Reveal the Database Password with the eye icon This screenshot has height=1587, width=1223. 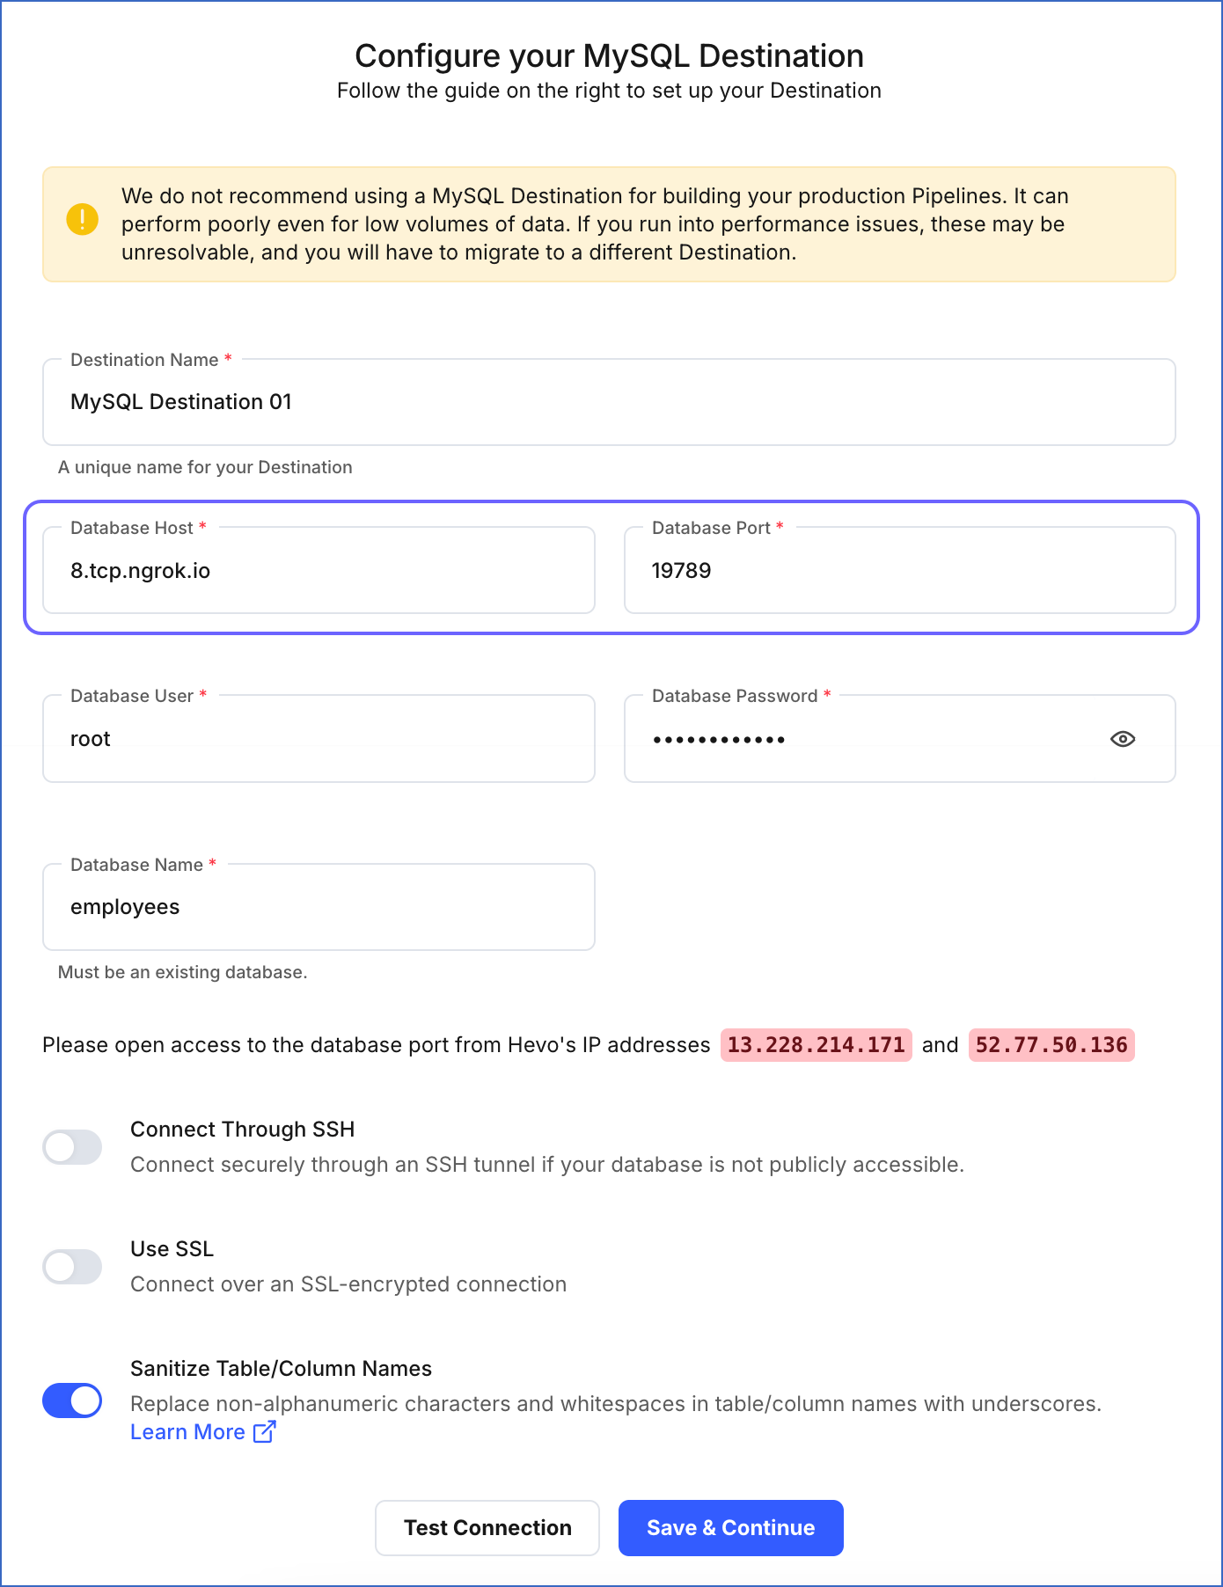tap(1123, 739)
